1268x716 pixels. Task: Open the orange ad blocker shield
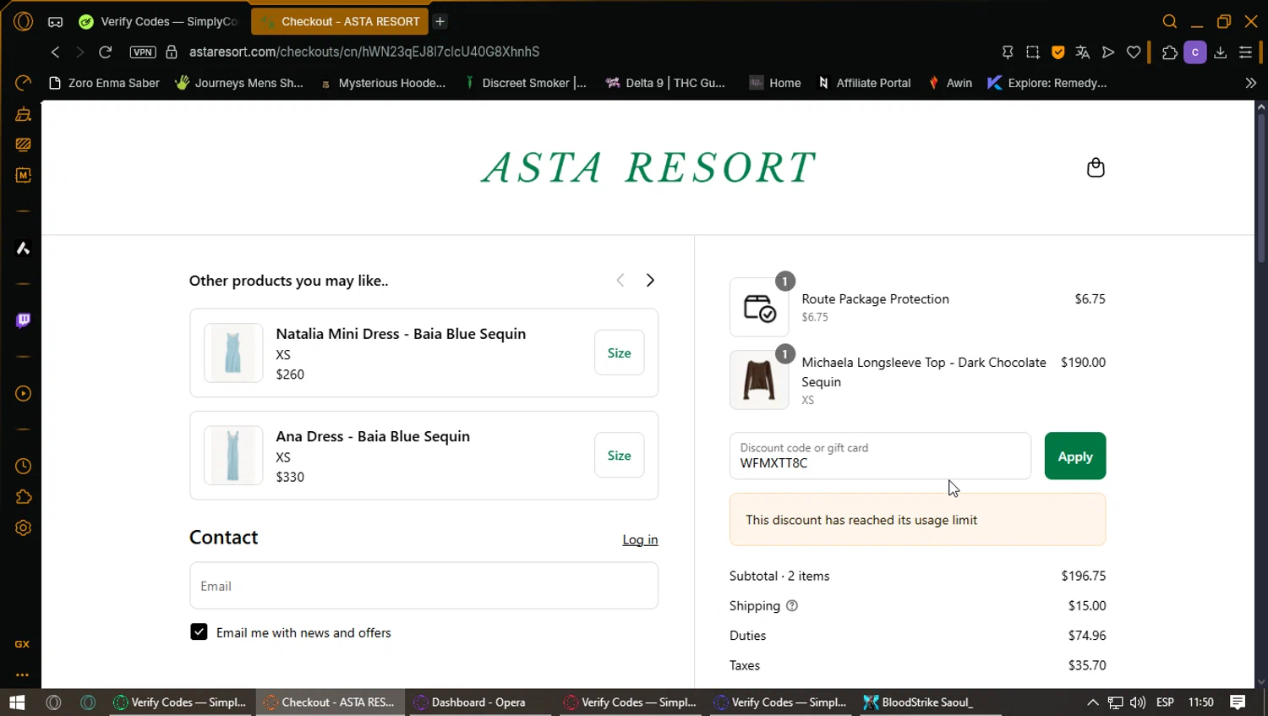click(x=1058, y=52)
